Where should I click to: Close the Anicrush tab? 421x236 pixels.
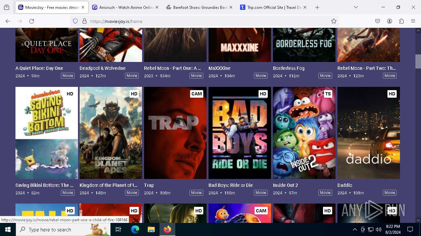click(x=157, y=7)
